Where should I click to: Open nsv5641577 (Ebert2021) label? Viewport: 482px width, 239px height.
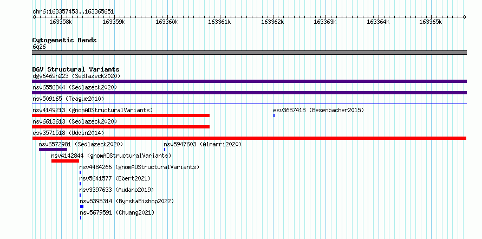(115, 178)
